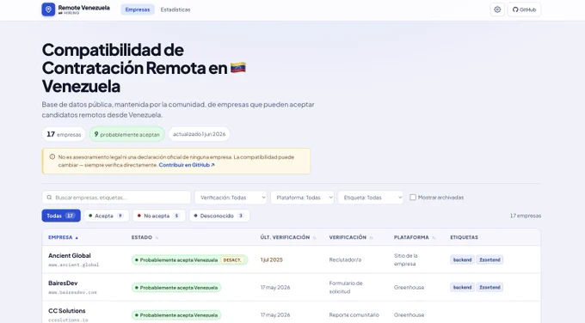Screen dimensions: 585x323
Task: Sort by ÚLT. VERIFICACIÓN column header
Action: (x=288, y=237)
